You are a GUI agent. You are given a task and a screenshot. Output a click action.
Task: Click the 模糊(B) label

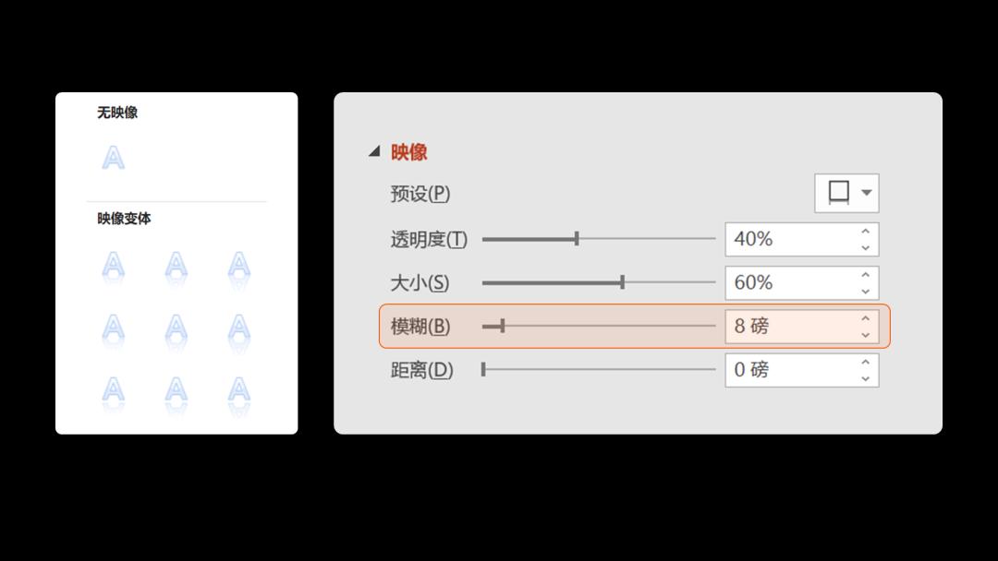420,326
